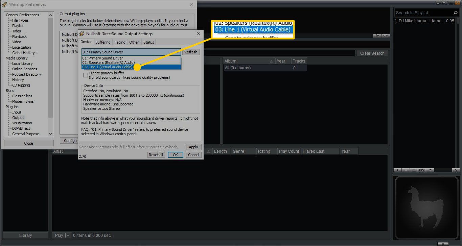The height and width of the screenshot is (246, 462).
Task: Click preferences tree scrollbar down arrow
Action: (x=51, y=134)
